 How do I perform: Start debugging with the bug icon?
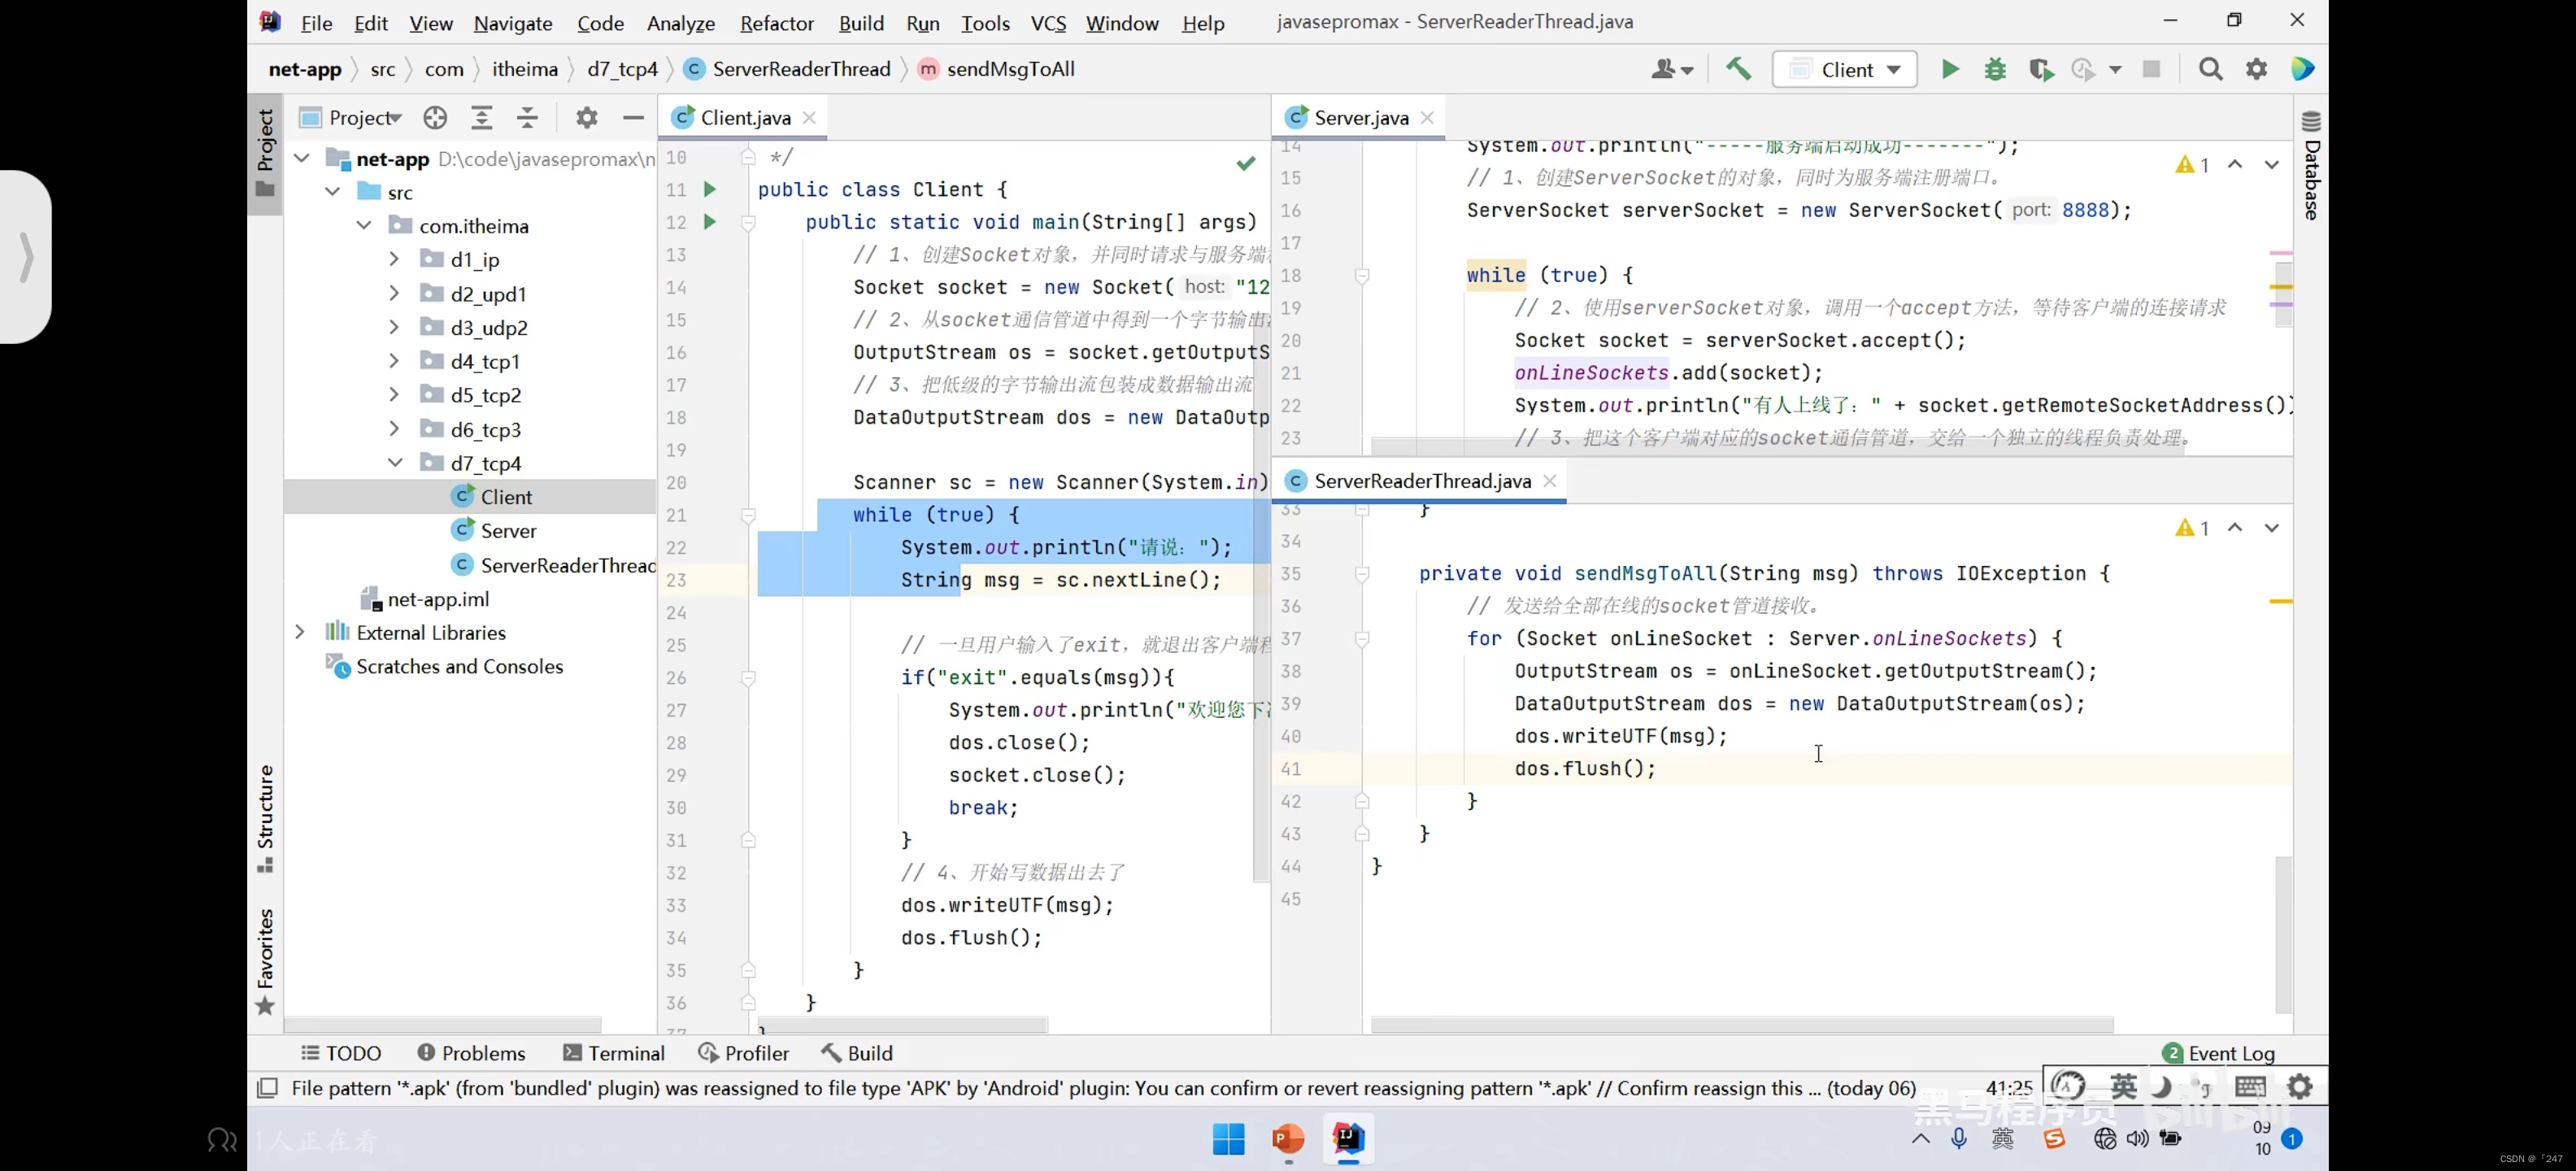click(1995, 69)
